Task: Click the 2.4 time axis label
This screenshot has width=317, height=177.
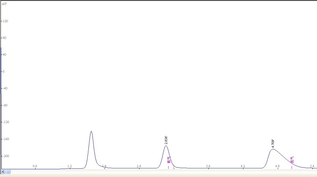Action: (139, 166)
